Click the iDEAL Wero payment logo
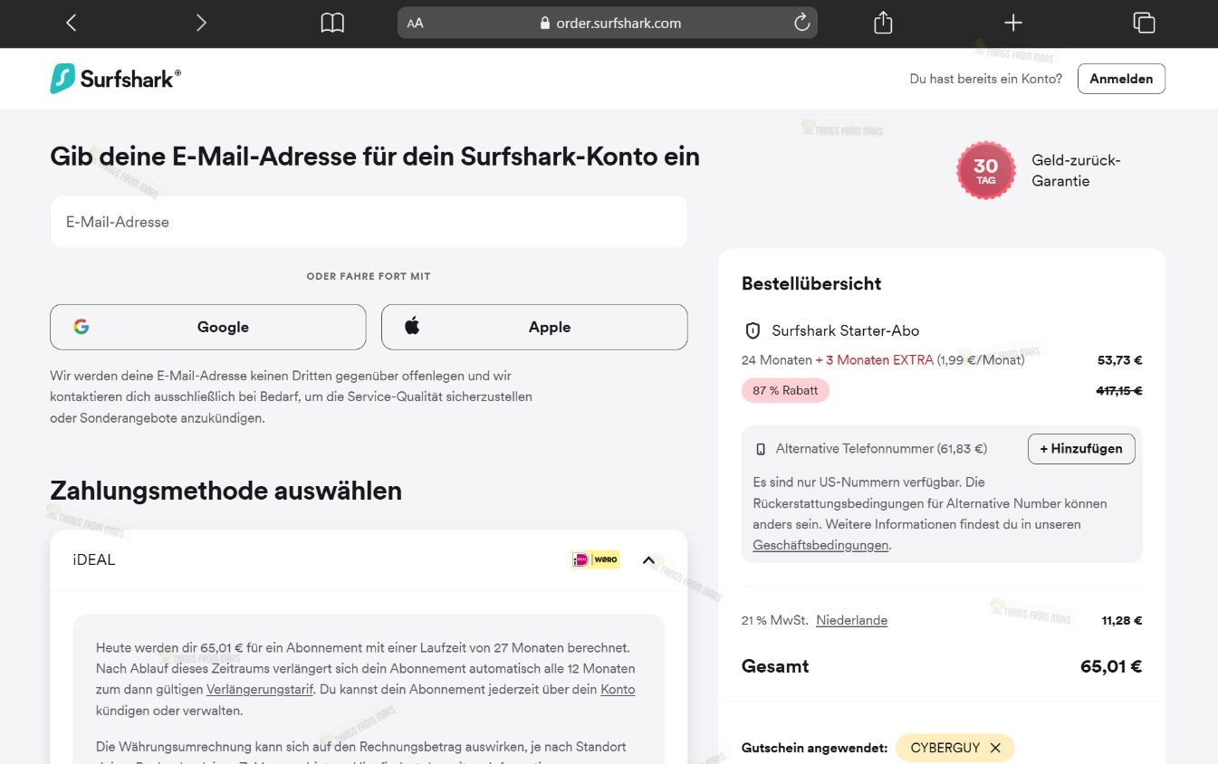This screenshot has width=1218, height=764. [595, 559]
